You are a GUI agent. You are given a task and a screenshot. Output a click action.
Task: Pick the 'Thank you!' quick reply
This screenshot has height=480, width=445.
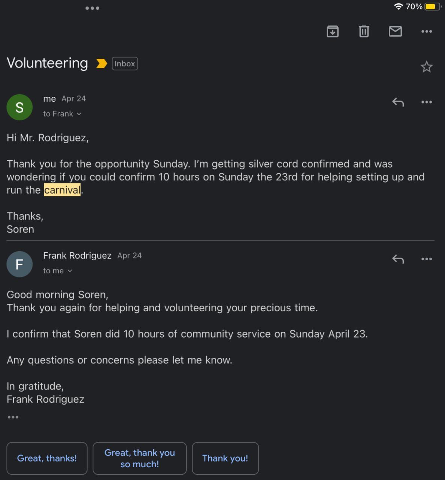[225, 458]
